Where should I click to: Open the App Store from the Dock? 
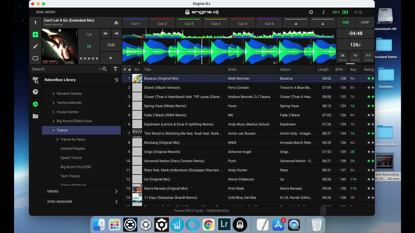[278, 225]
